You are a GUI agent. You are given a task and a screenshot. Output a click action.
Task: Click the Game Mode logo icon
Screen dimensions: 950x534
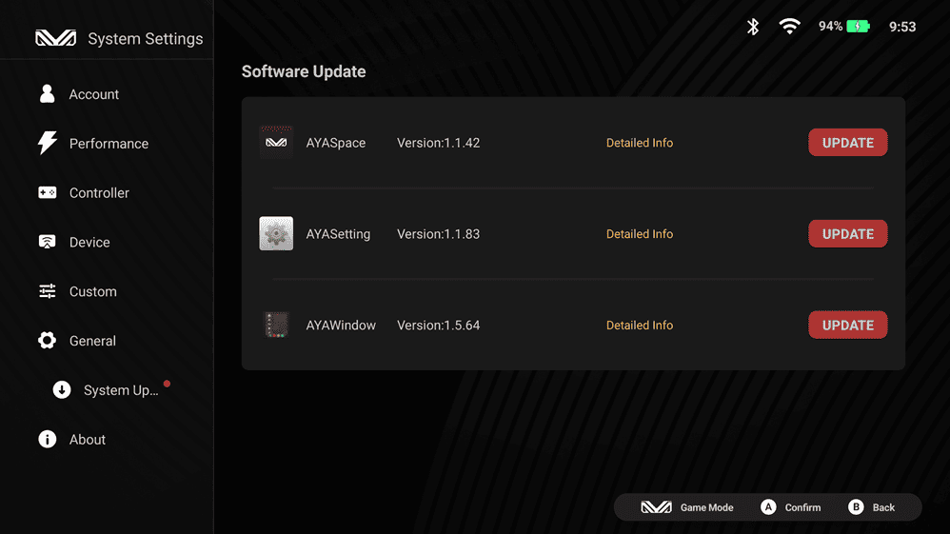point(656,507)
